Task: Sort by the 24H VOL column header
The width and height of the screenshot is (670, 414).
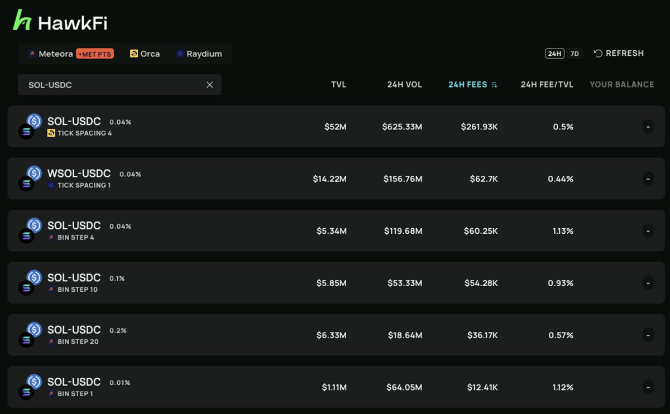Action: [405, 85]
